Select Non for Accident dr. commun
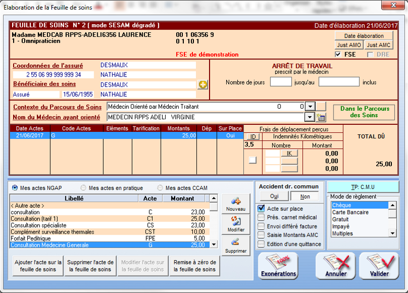This screenshot has width=408, height=293. click(x=305, y=196)
